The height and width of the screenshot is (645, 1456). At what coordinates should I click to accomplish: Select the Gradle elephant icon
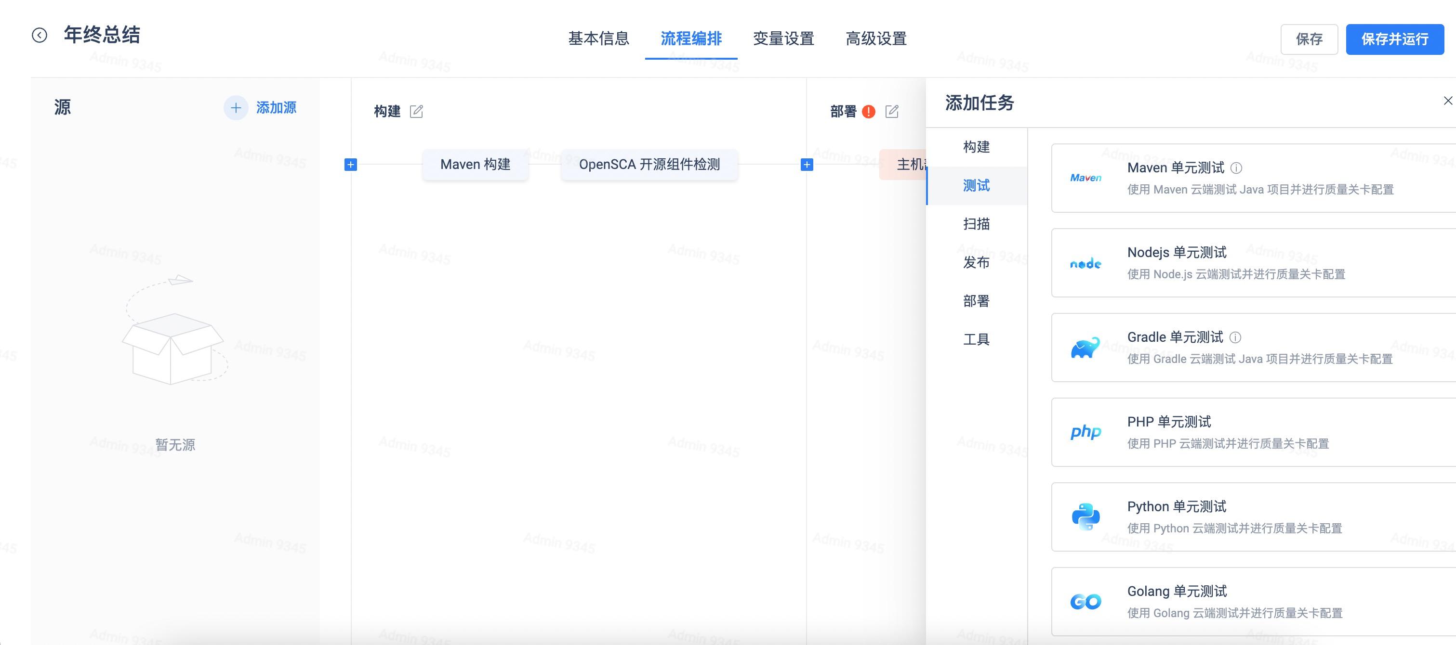tap(1085, 348)
